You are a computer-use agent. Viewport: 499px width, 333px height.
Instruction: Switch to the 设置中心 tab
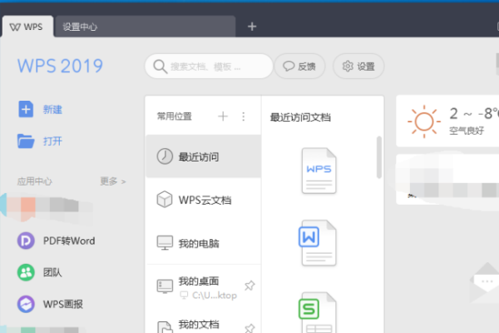81,27
